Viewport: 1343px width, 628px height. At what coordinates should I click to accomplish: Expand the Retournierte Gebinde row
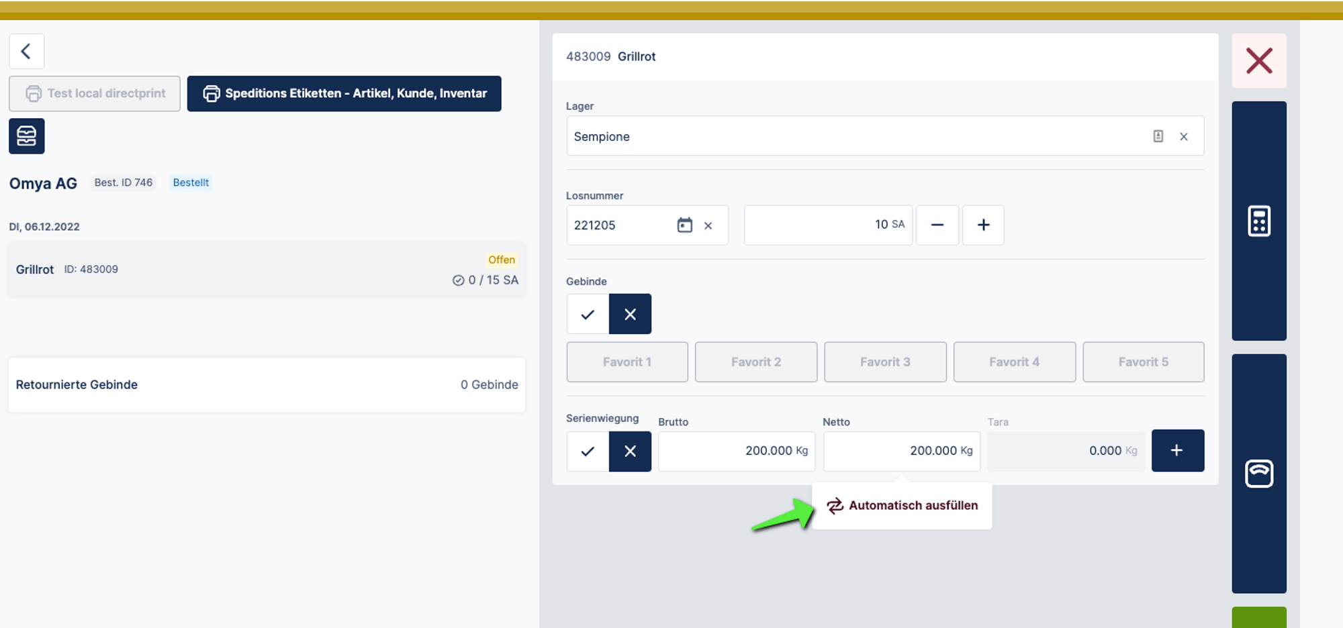pos(267,385)
